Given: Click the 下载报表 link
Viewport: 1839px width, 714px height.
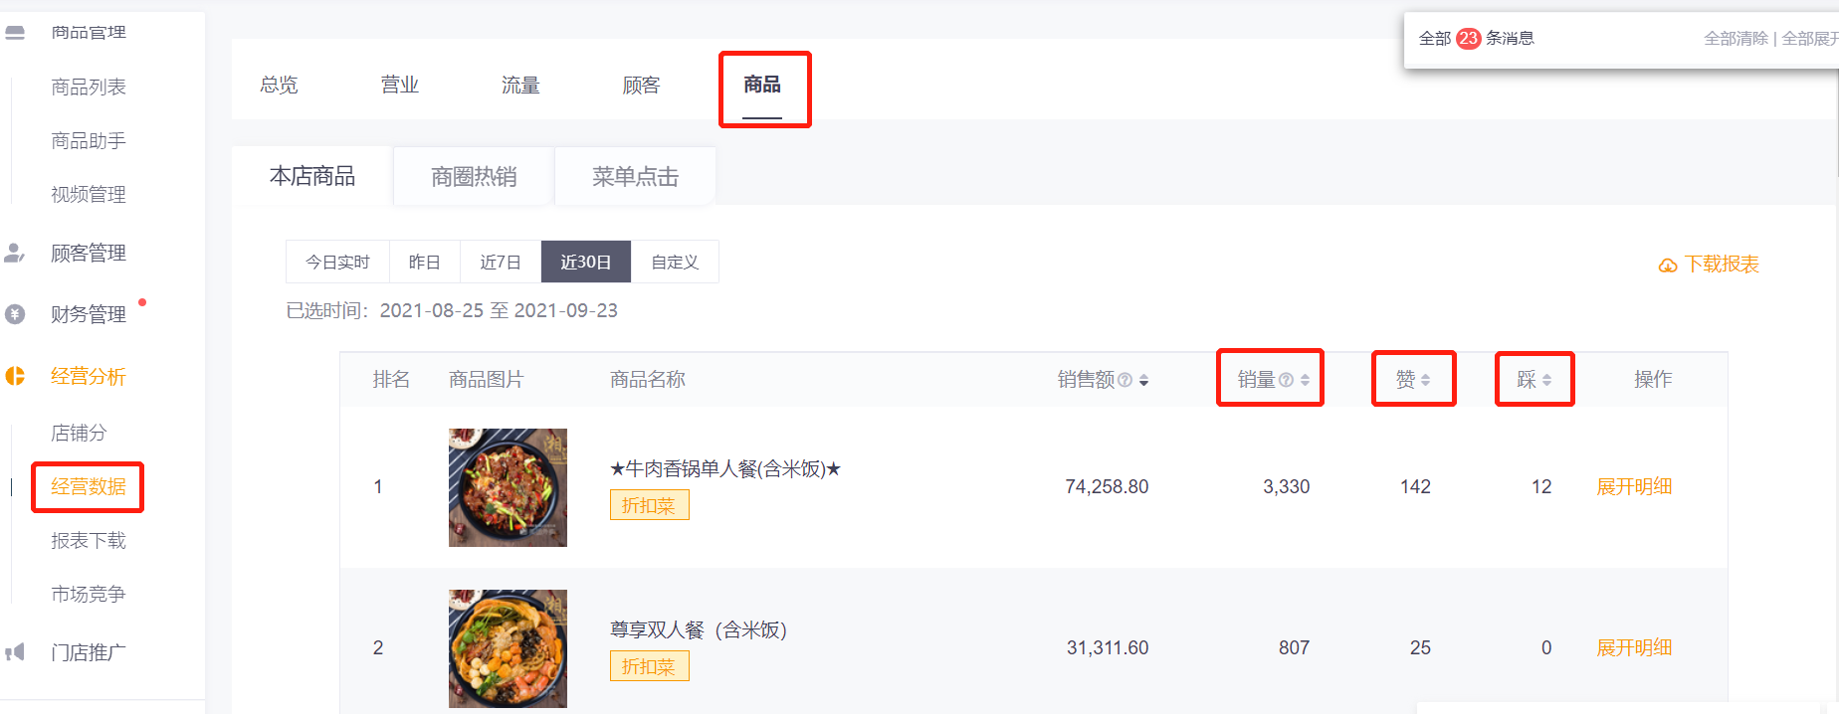Looking at the screenshot, I should pyautogui.click(x=1722, y=264).
